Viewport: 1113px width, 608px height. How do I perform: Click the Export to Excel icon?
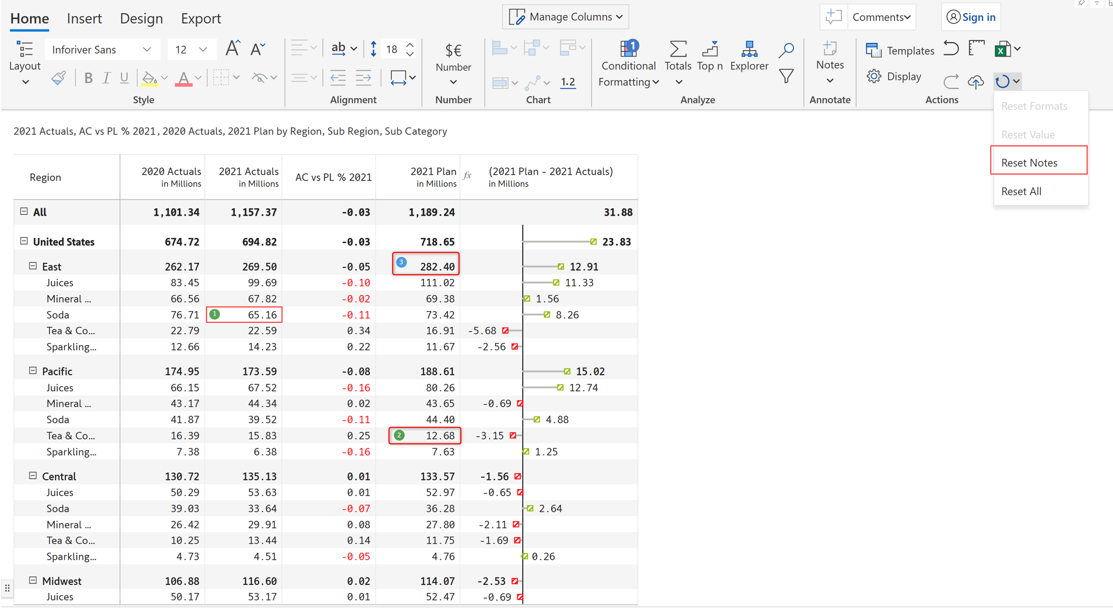coord(1003,49)
